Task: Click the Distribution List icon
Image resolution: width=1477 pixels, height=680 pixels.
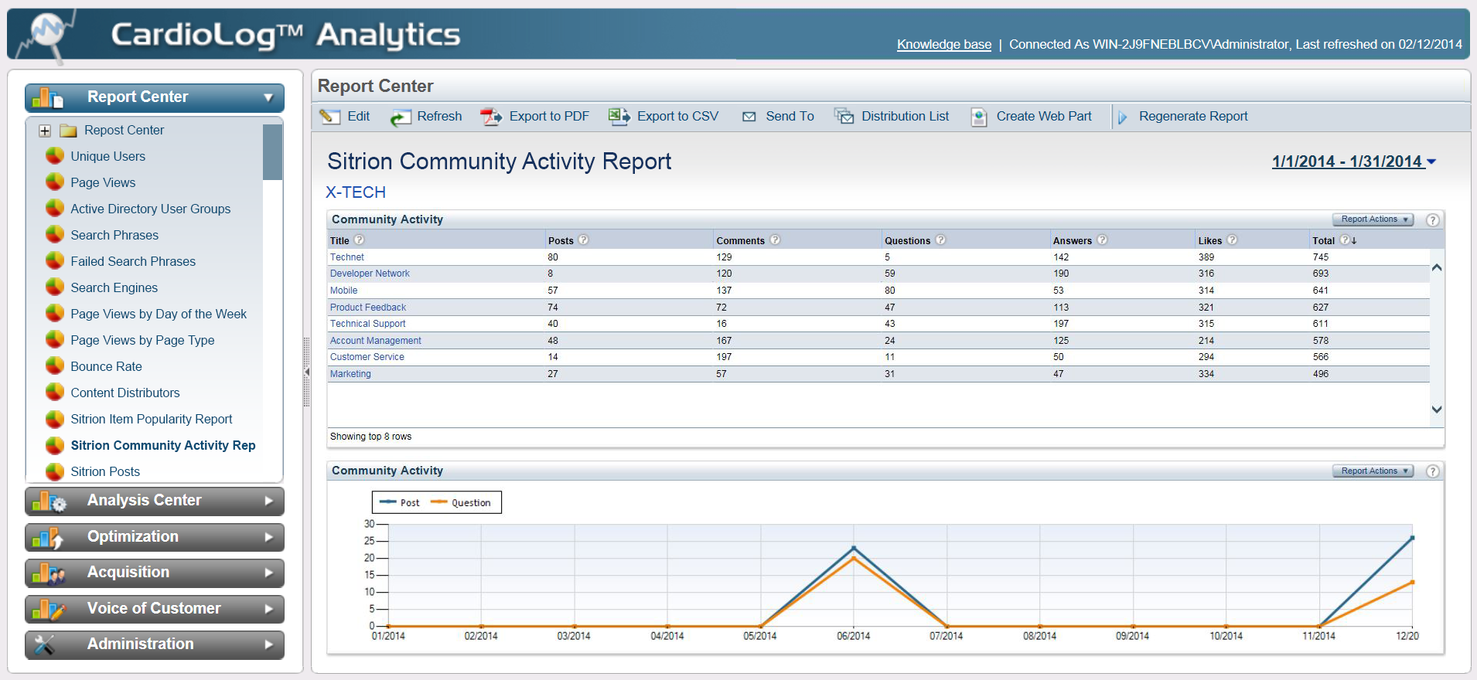Action: (844, 117)
